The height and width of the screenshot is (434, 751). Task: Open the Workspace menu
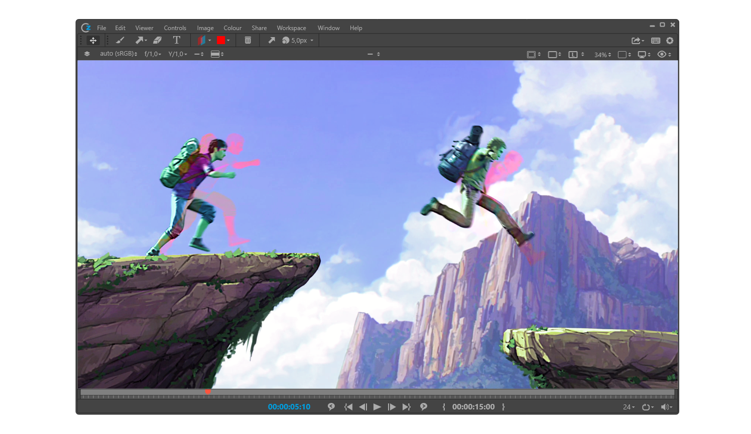click(x=291, y=28)
